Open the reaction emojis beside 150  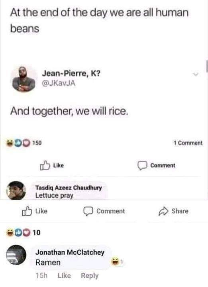[18, 143]
